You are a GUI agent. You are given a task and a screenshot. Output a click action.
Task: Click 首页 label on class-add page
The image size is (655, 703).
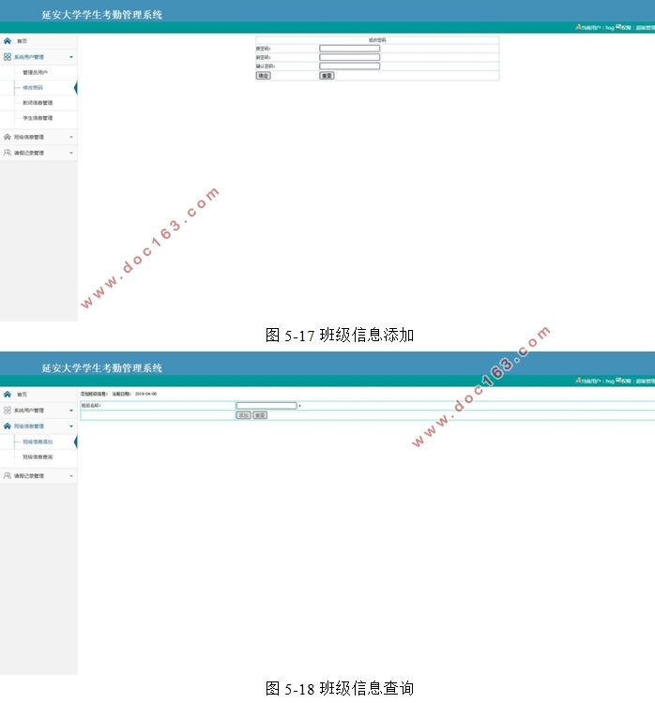pyautogui.click(x=22, y=394)
